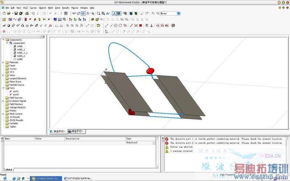Select port1 in the Ports folder
The image size is (290, 181).
(x=16, y=91)
